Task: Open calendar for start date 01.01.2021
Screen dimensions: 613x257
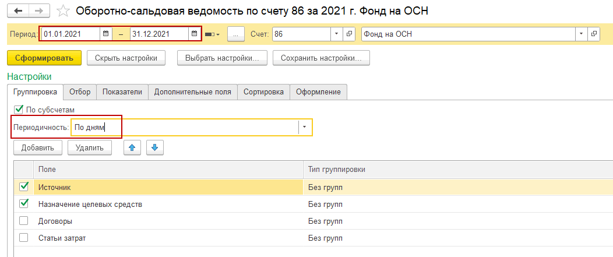Action: pos(105,34)
